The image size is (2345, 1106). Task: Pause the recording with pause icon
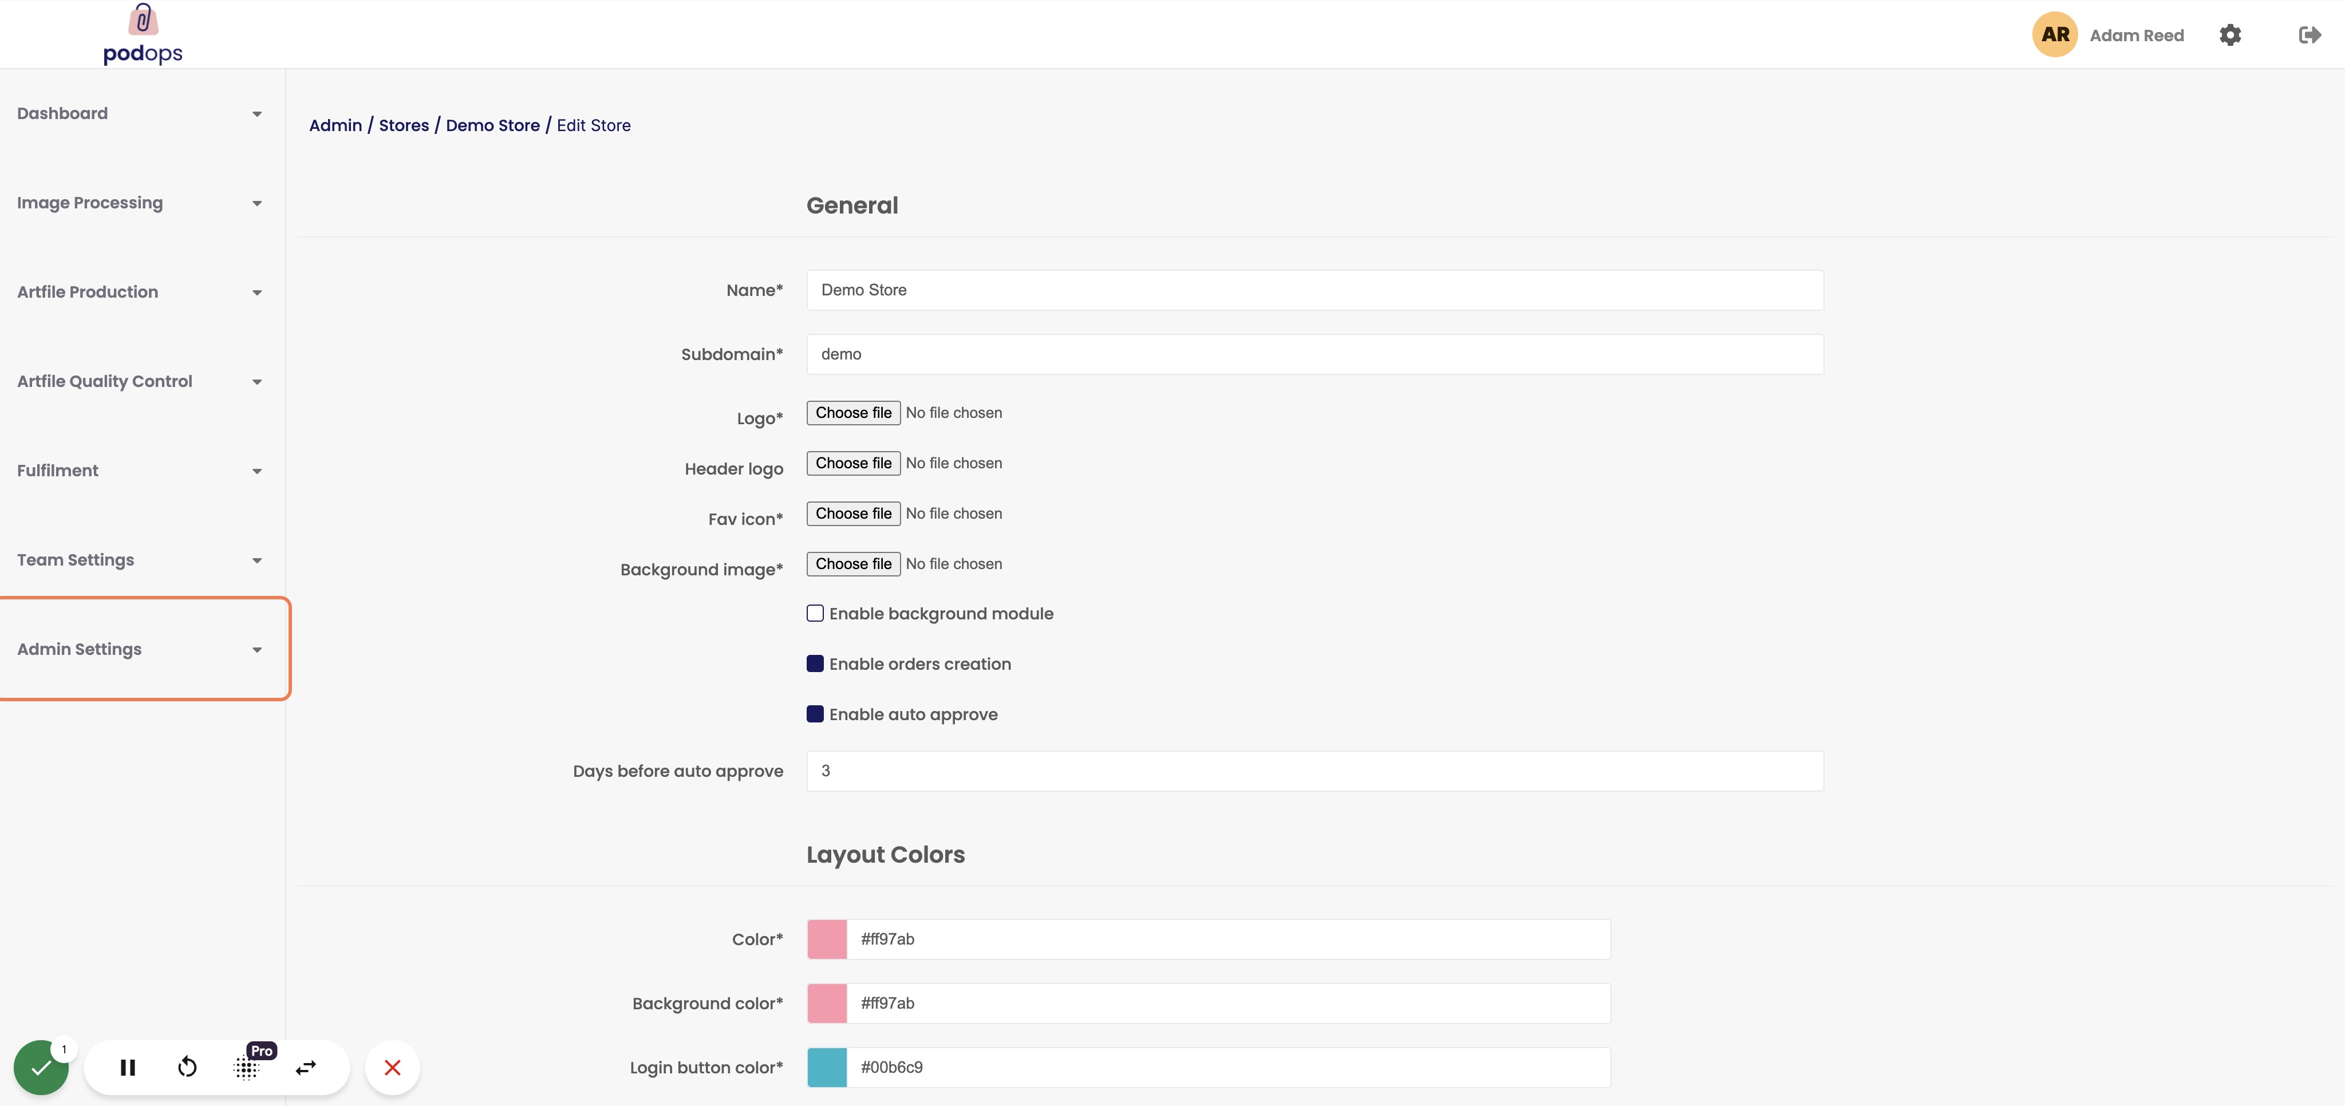128,1068
